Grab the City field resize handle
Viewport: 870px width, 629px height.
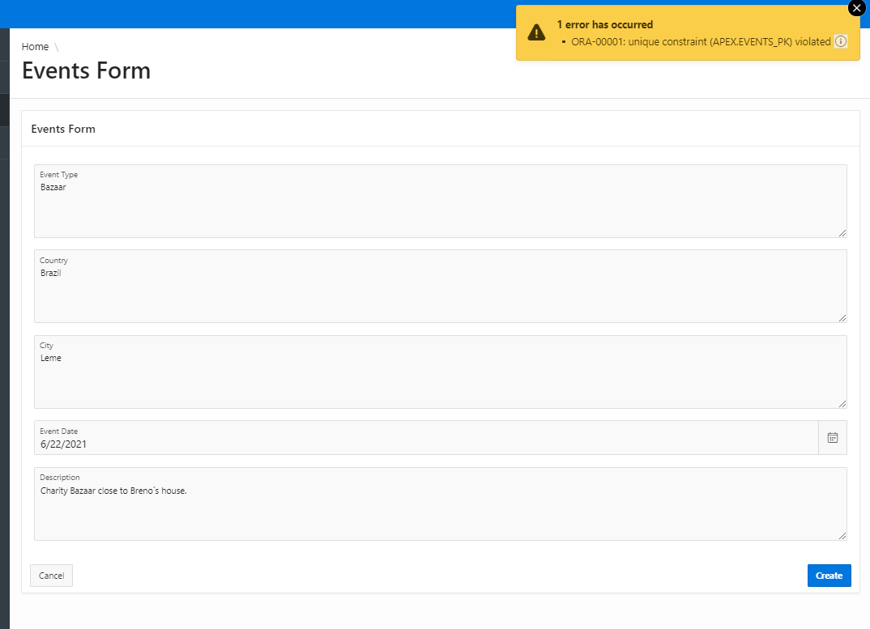[842, 404]
